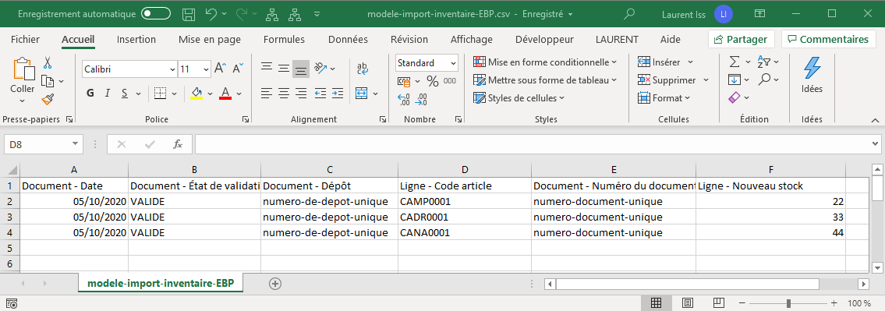885x311 pixels.
Task: Align cell text left
Action: click(x=267, y=93)
